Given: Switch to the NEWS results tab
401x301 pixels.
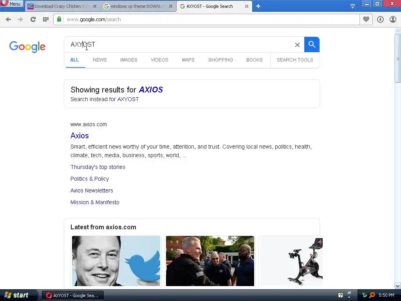Looking at the screenshot, I should coord(100,60).
